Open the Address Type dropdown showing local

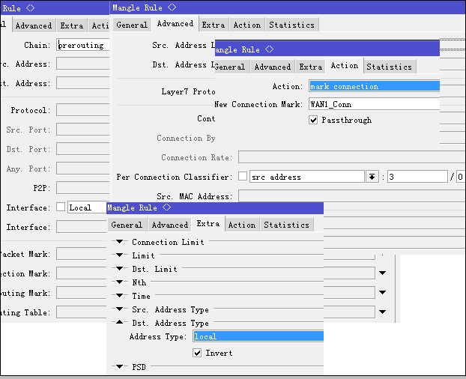coord(258,336)
